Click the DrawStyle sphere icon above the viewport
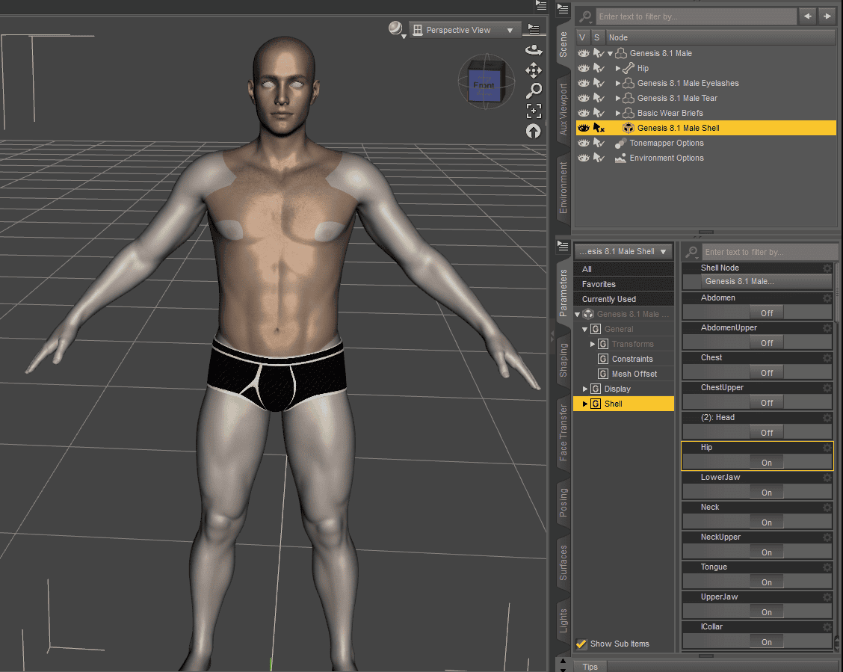 394,28
